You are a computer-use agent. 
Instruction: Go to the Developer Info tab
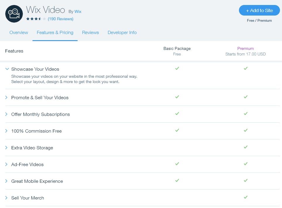click(x=122, y=33)
